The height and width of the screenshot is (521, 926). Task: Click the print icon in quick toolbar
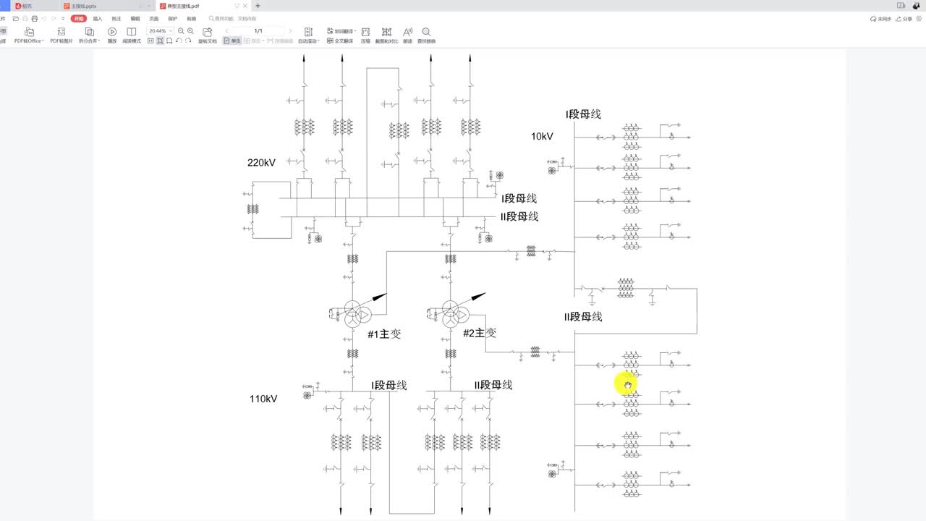click(x=35, y=18)
